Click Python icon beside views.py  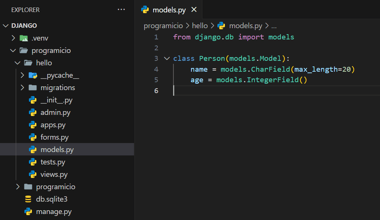pos(33,174)
